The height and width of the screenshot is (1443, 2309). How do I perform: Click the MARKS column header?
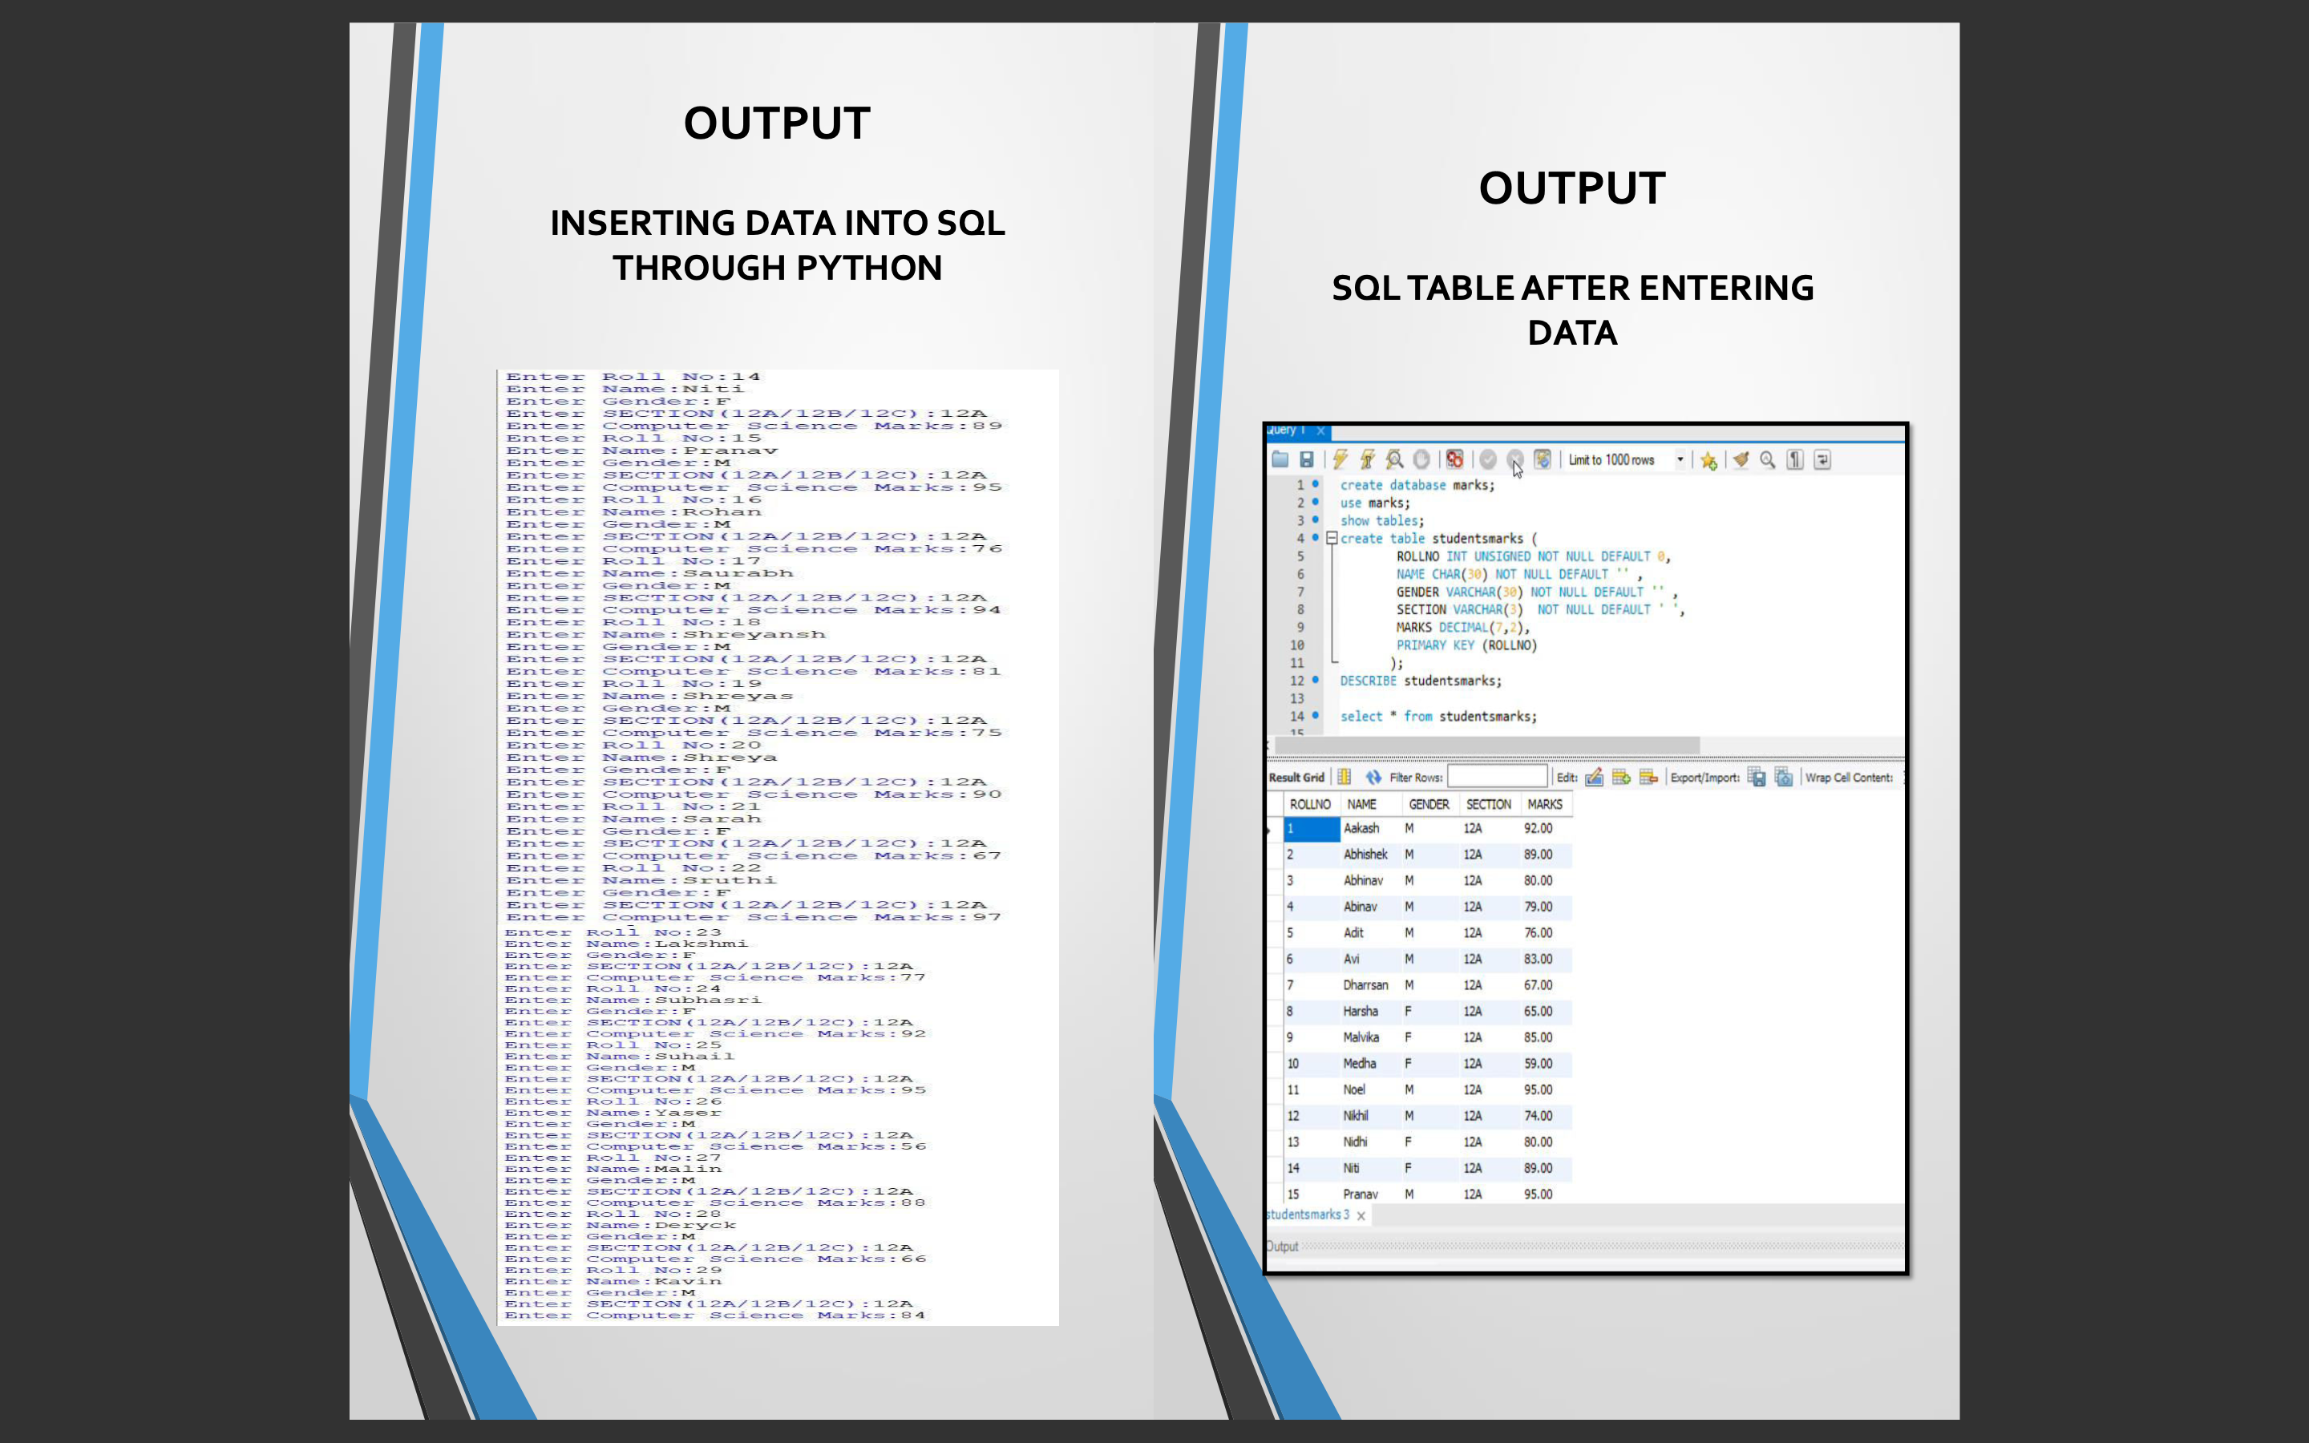click(1545, 805)
